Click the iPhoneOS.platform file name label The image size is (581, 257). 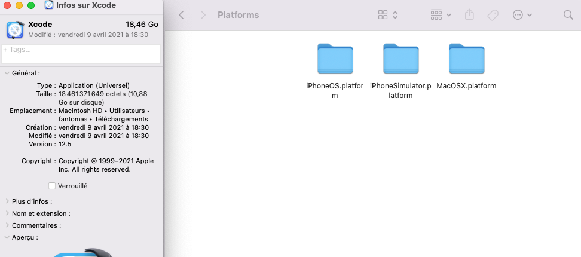point(335,91)
